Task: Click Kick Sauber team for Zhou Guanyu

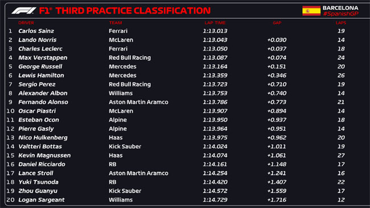Action: (x=125, y=191)
